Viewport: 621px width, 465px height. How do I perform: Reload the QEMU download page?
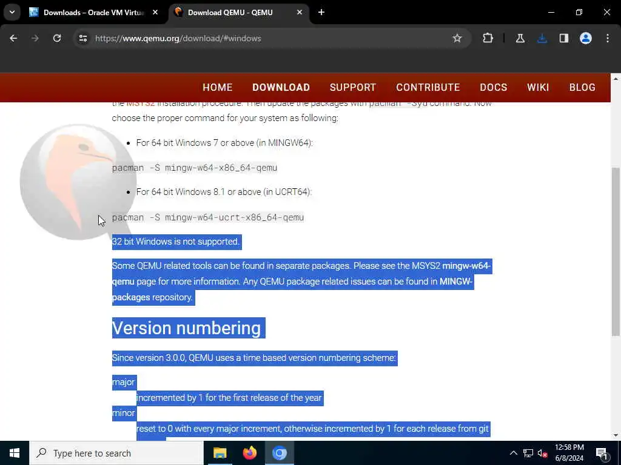coord(57,38)
